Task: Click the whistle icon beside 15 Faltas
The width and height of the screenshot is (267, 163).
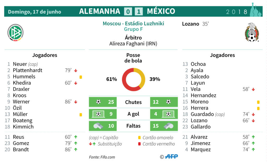Action: [x=168, y=126]
